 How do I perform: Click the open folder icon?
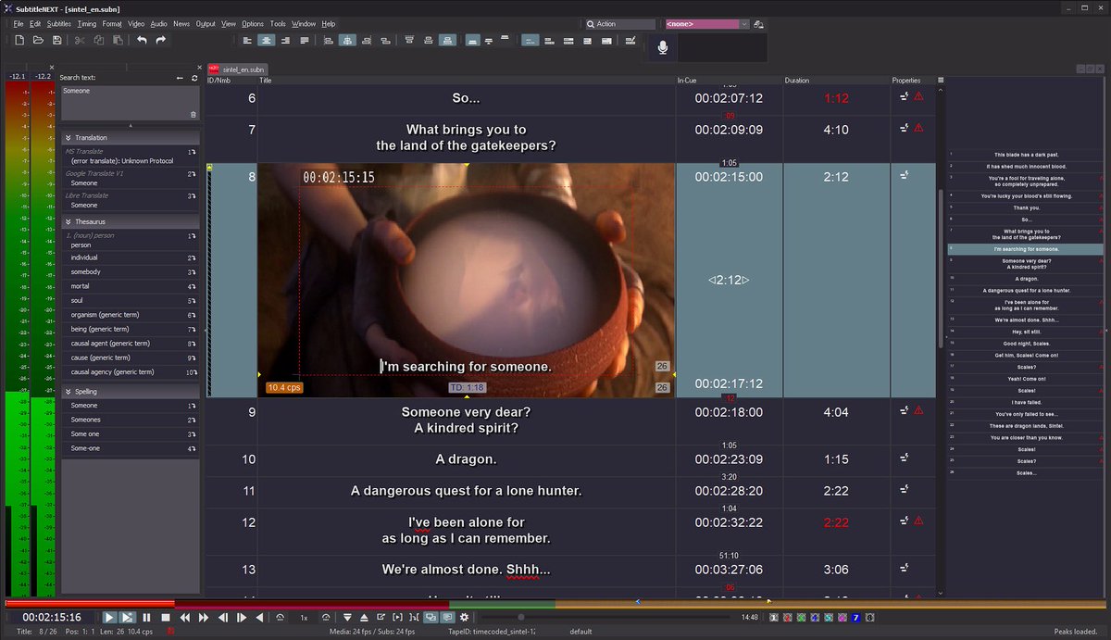[38, 40]
